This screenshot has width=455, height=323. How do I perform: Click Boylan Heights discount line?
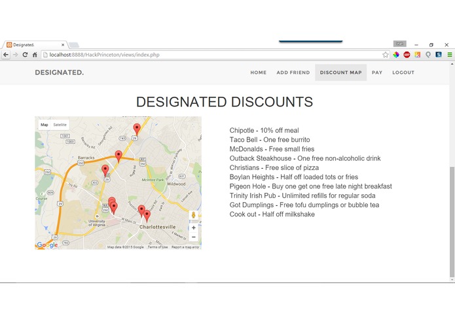(x=294, y=177)
